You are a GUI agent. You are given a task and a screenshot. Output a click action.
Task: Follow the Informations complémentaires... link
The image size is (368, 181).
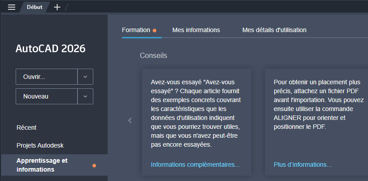point(195,165)
